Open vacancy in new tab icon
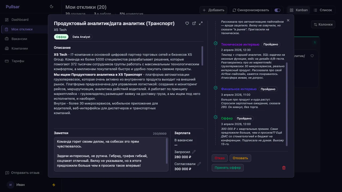342x192 pixels. coord(194,23)
